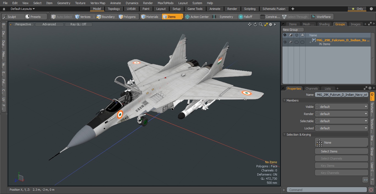Image resolution: width=376 pixels, height=194 pixels.
Task: Click the double-arrow expand button in Properties
Action: (x=365, y=180)
